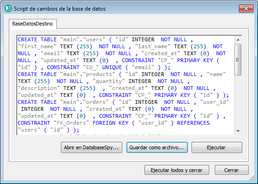
Task: Click the "first_name" column text
Action: [x=37, y=46]
